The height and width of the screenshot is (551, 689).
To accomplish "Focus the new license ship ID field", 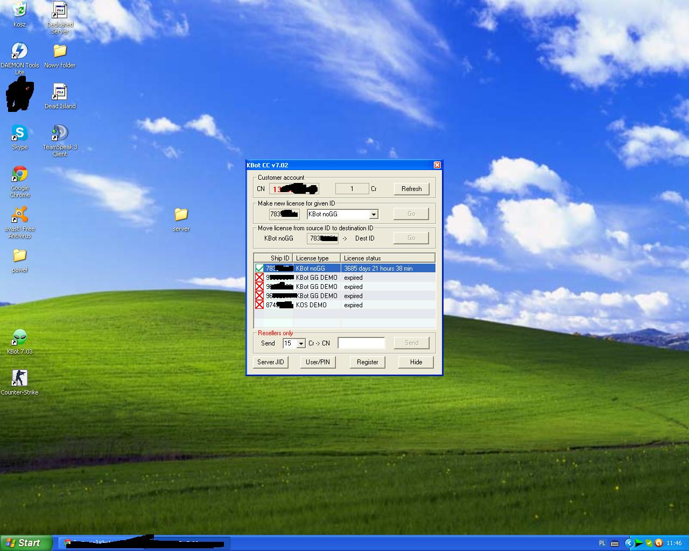I will 284,214.
